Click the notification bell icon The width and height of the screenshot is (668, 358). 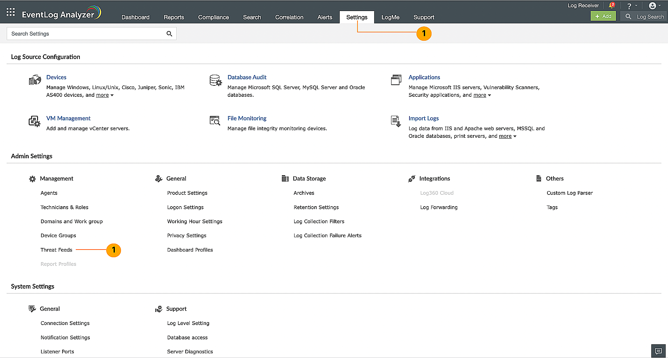[x=612, y=6]
